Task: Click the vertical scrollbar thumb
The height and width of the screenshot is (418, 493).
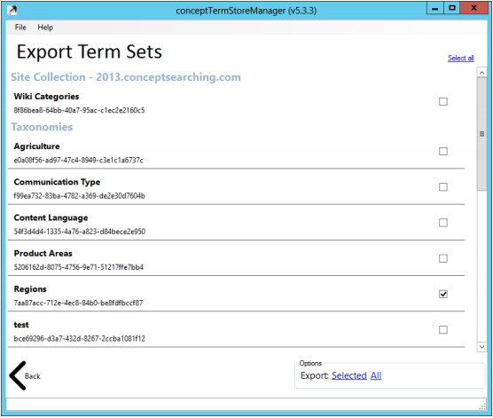Action: (481, 134)
